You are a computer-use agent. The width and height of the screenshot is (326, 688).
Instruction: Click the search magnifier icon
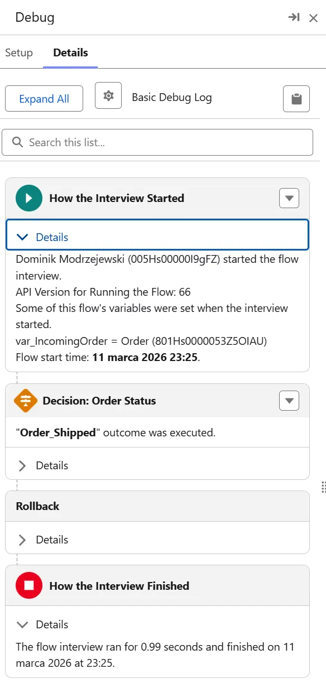[17, 142]
